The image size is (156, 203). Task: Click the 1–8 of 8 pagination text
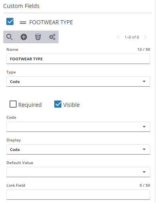pos(132,37)
